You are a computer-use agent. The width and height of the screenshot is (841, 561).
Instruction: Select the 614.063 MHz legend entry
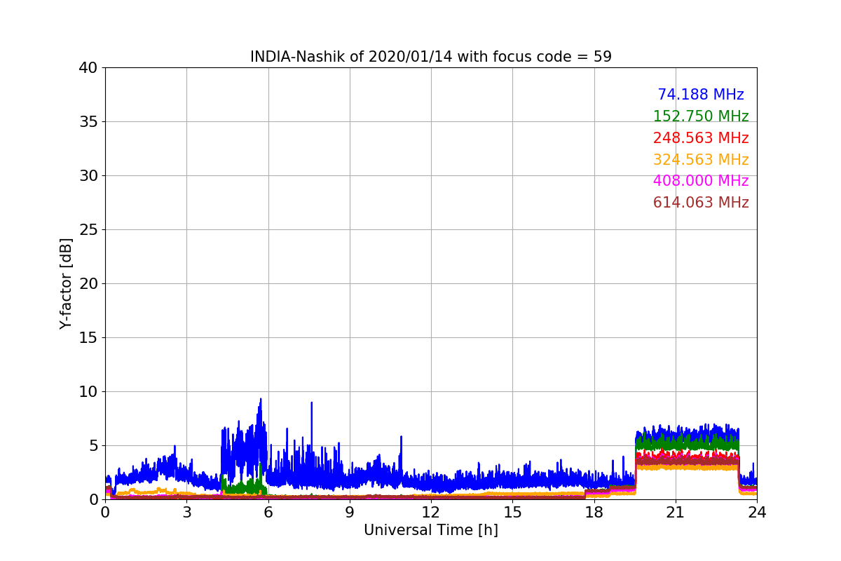tap(701, 203)
